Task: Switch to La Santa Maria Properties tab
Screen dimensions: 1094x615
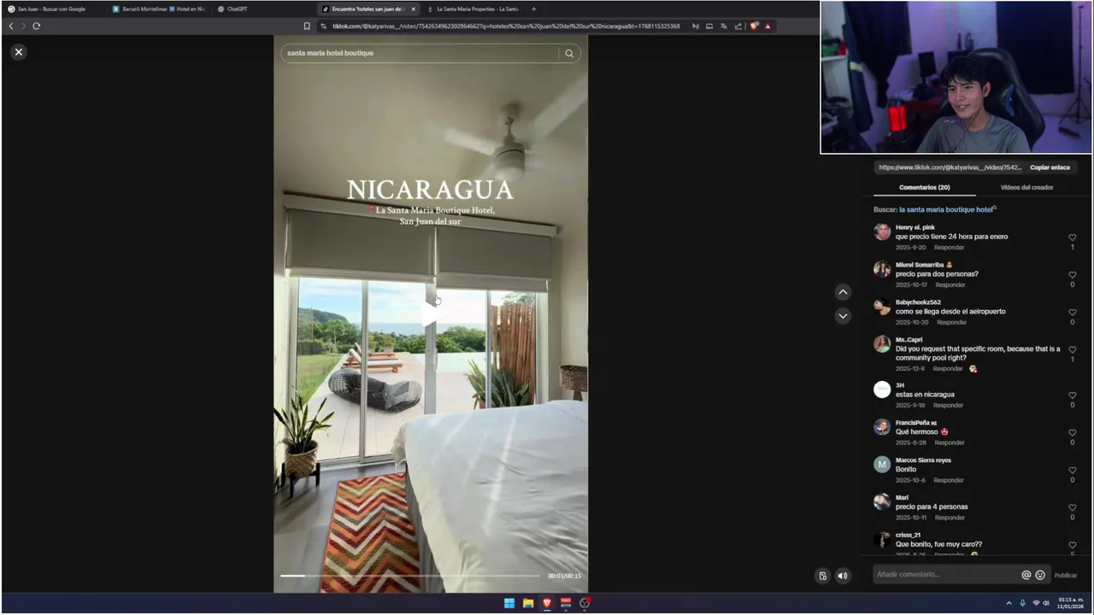Action: [x=473, y=9]
